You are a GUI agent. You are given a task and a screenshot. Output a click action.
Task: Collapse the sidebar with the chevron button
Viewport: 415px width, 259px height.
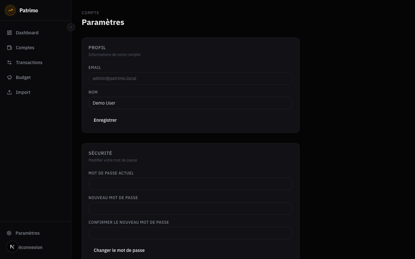(71, 27)
